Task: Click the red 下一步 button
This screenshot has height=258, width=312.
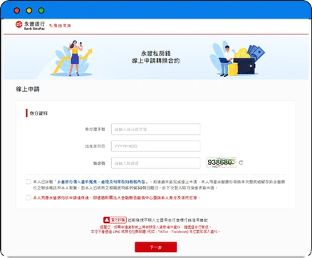Action: 156,247
